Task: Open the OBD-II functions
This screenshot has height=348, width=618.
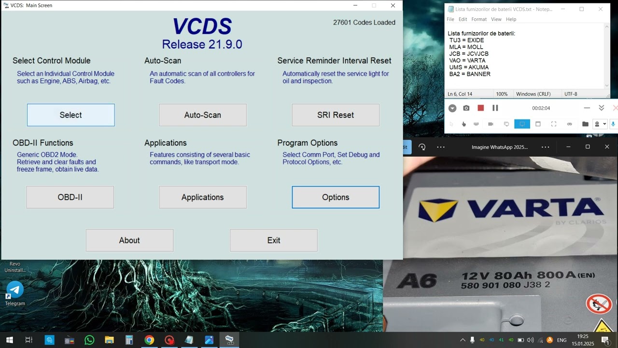Action: (70, 197)
